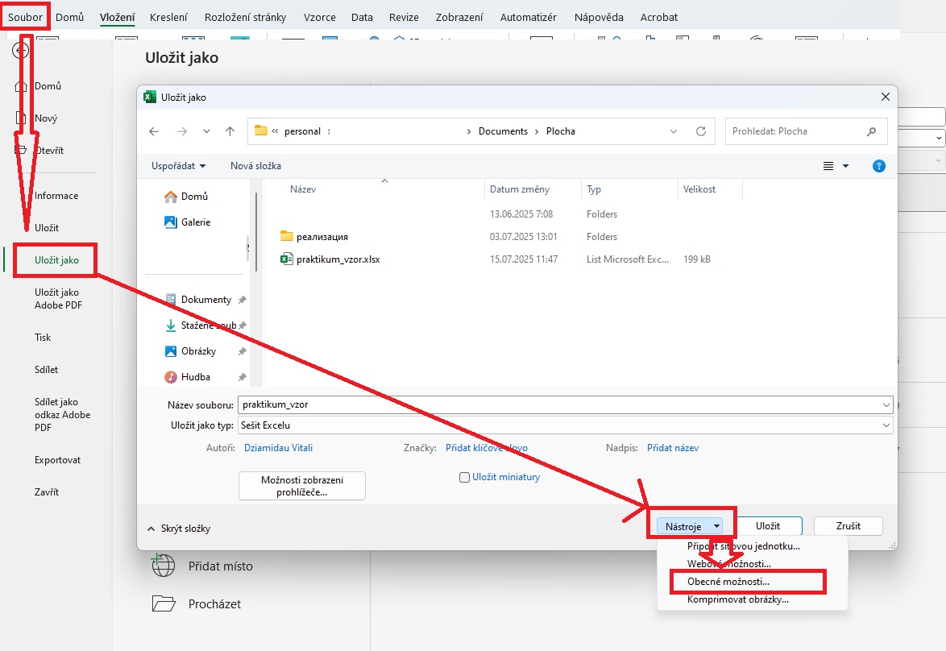
Task: Expand the Uspořádat menu
Action: 178,166
